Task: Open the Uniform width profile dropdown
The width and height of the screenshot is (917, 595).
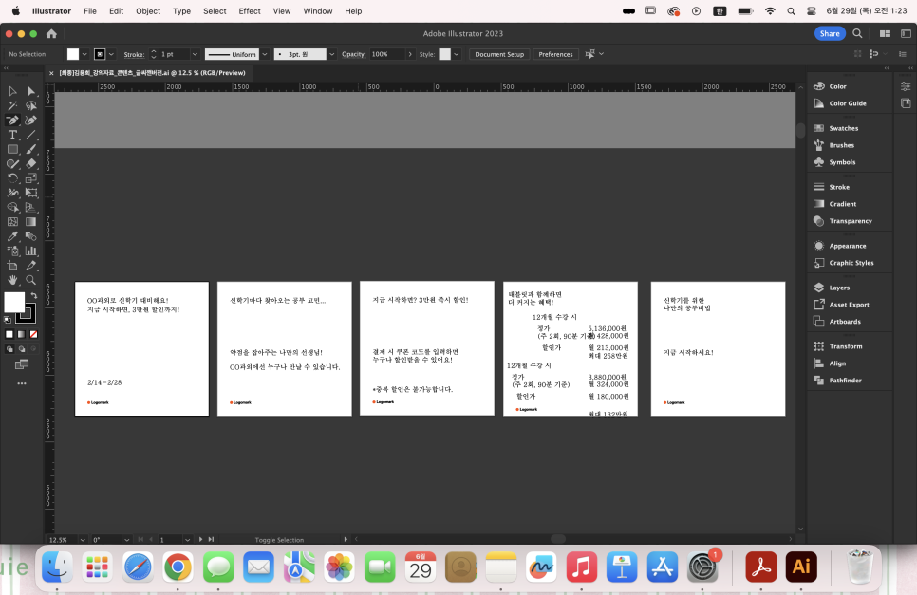Action: point(264,54)
